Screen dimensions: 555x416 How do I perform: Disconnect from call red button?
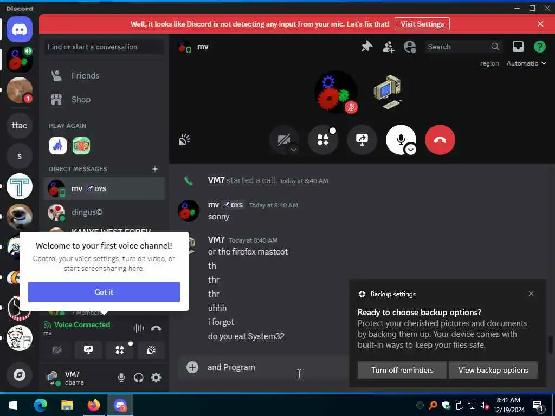(440, 140)
